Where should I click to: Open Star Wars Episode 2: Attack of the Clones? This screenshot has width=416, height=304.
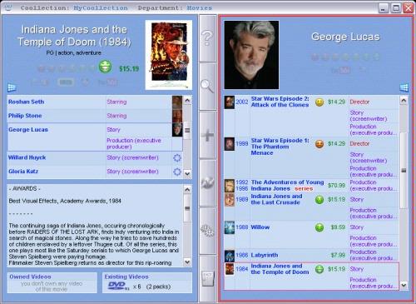(x=280, y=102)
